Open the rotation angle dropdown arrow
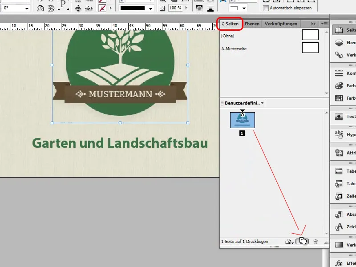The height and width of the screenshot is (267, 356). [x=27, y=8]
